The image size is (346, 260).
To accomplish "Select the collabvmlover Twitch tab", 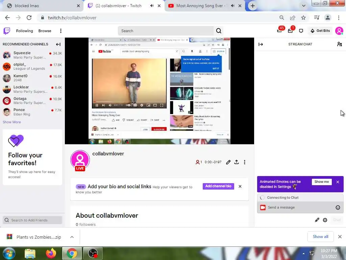I will pos(119,6).
